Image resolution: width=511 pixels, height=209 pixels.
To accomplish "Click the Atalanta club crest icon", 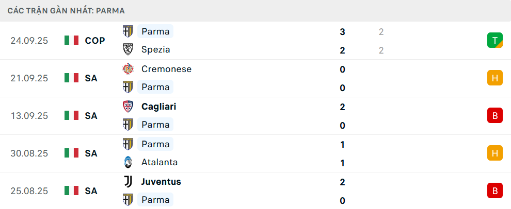I will click(x=127, y=162).
